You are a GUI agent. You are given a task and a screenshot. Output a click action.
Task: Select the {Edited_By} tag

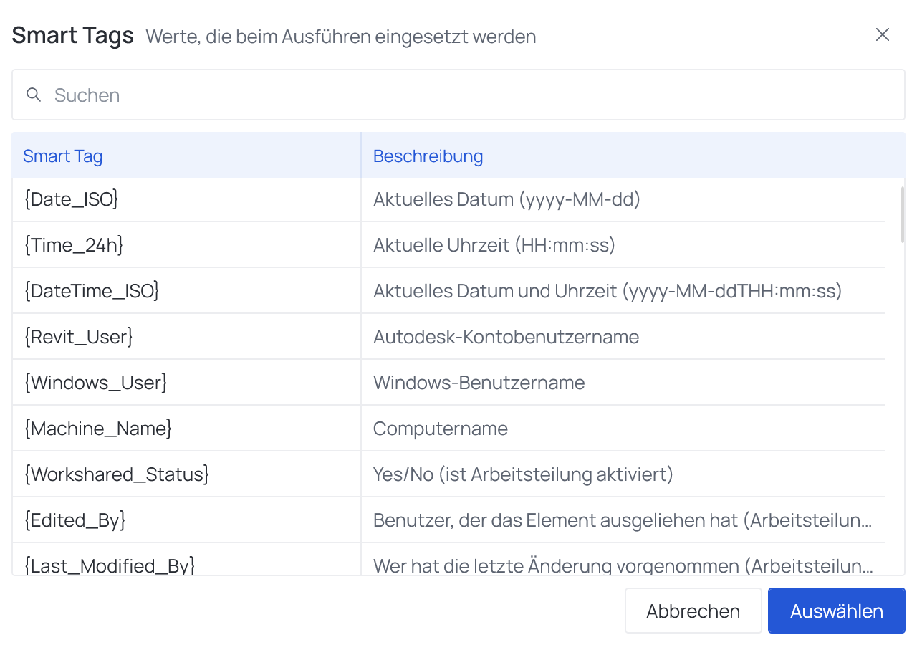tap(75, 520)
